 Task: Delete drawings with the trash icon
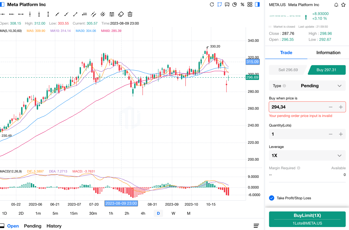130,14
